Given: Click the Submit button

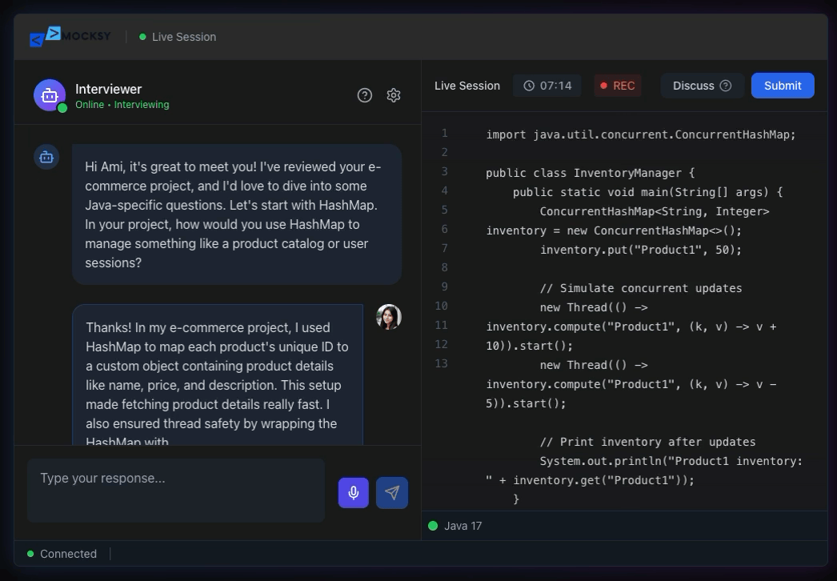Looking at the screenshot, I should 783,86.
